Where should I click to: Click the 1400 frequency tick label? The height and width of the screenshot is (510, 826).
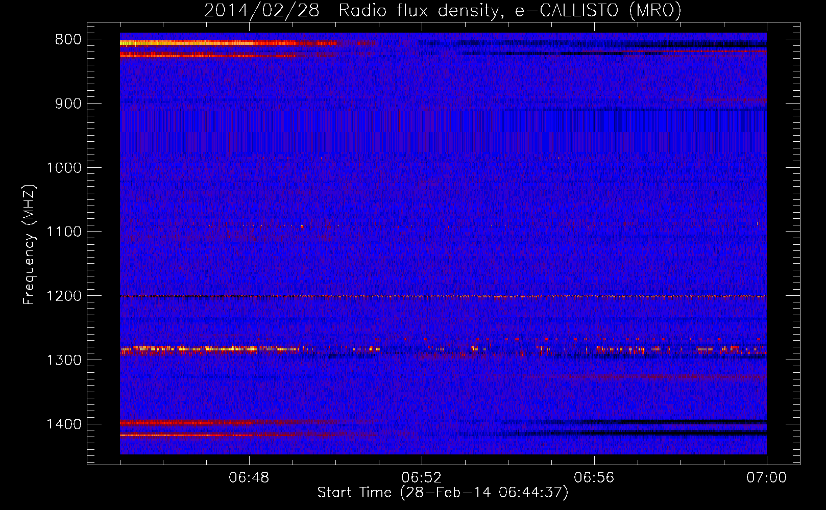[64, 424]
